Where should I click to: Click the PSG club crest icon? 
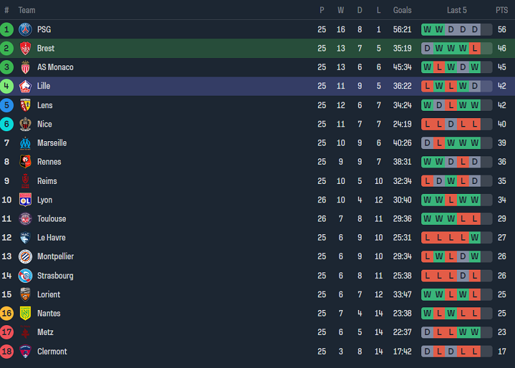25,29
